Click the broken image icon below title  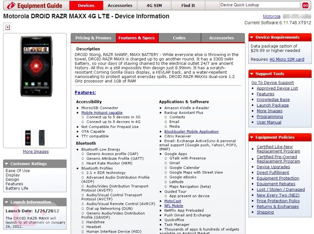[8, 27]
